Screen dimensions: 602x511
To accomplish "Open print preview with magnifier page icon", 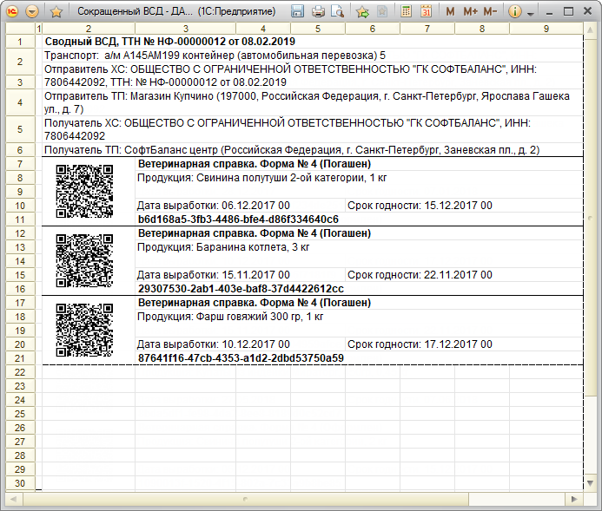I will pos(337,12).
